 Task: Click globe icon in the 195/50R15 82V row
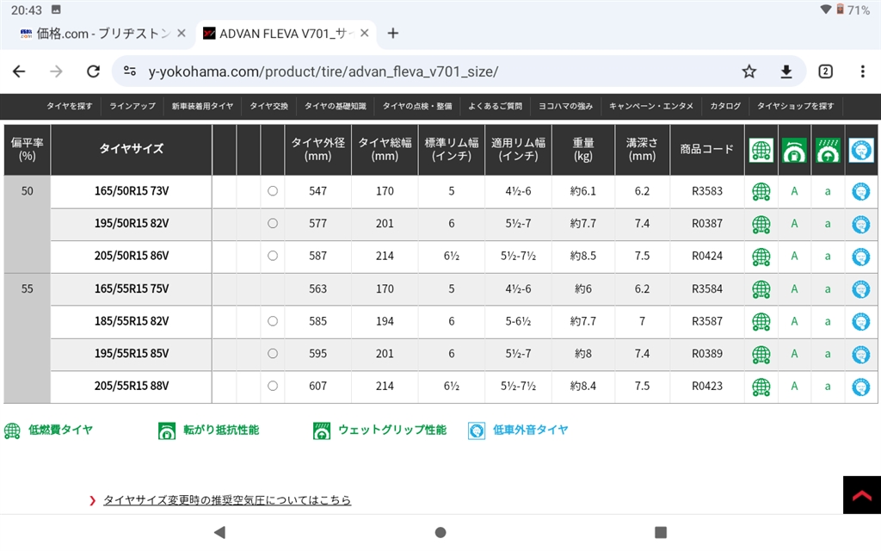tap(761, 225)
